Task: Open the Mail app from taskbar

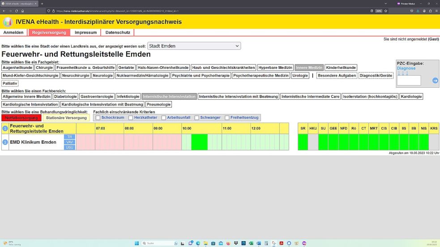Action: (x=221, y=243)
